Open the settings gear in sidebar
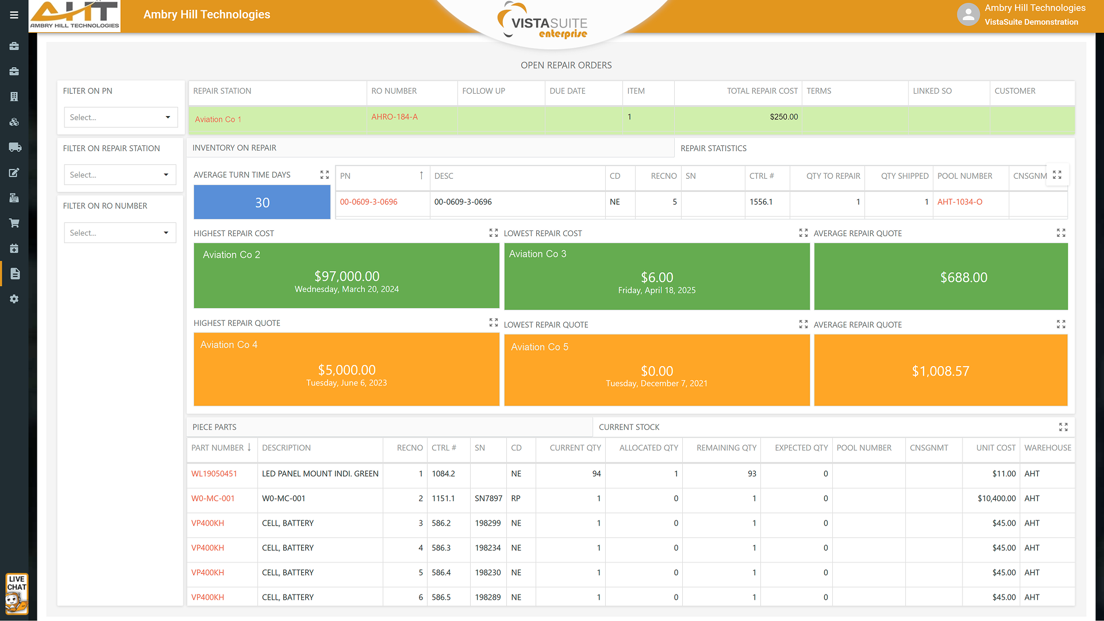The height and width of the screenshot is (621, 1104). [14, 299]
